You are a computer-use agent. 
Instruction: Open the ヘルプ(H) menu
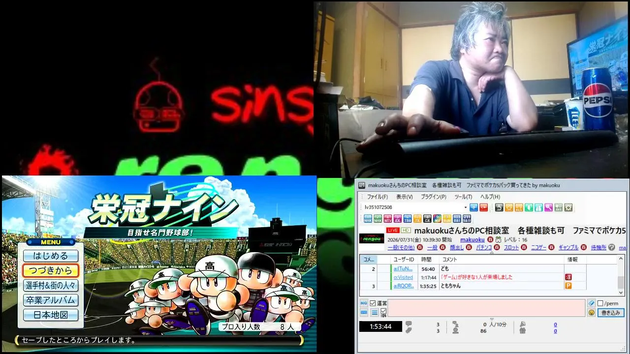coord(490,197)
